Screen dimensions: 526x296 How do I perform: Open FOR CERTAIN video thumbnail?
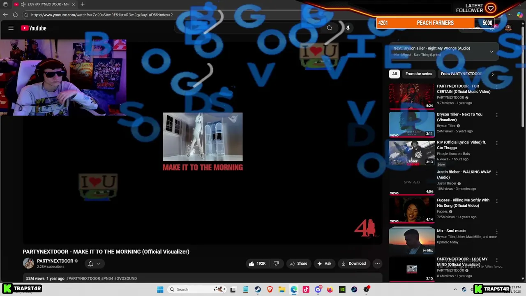pyautogui.click(x=412, y=97)
